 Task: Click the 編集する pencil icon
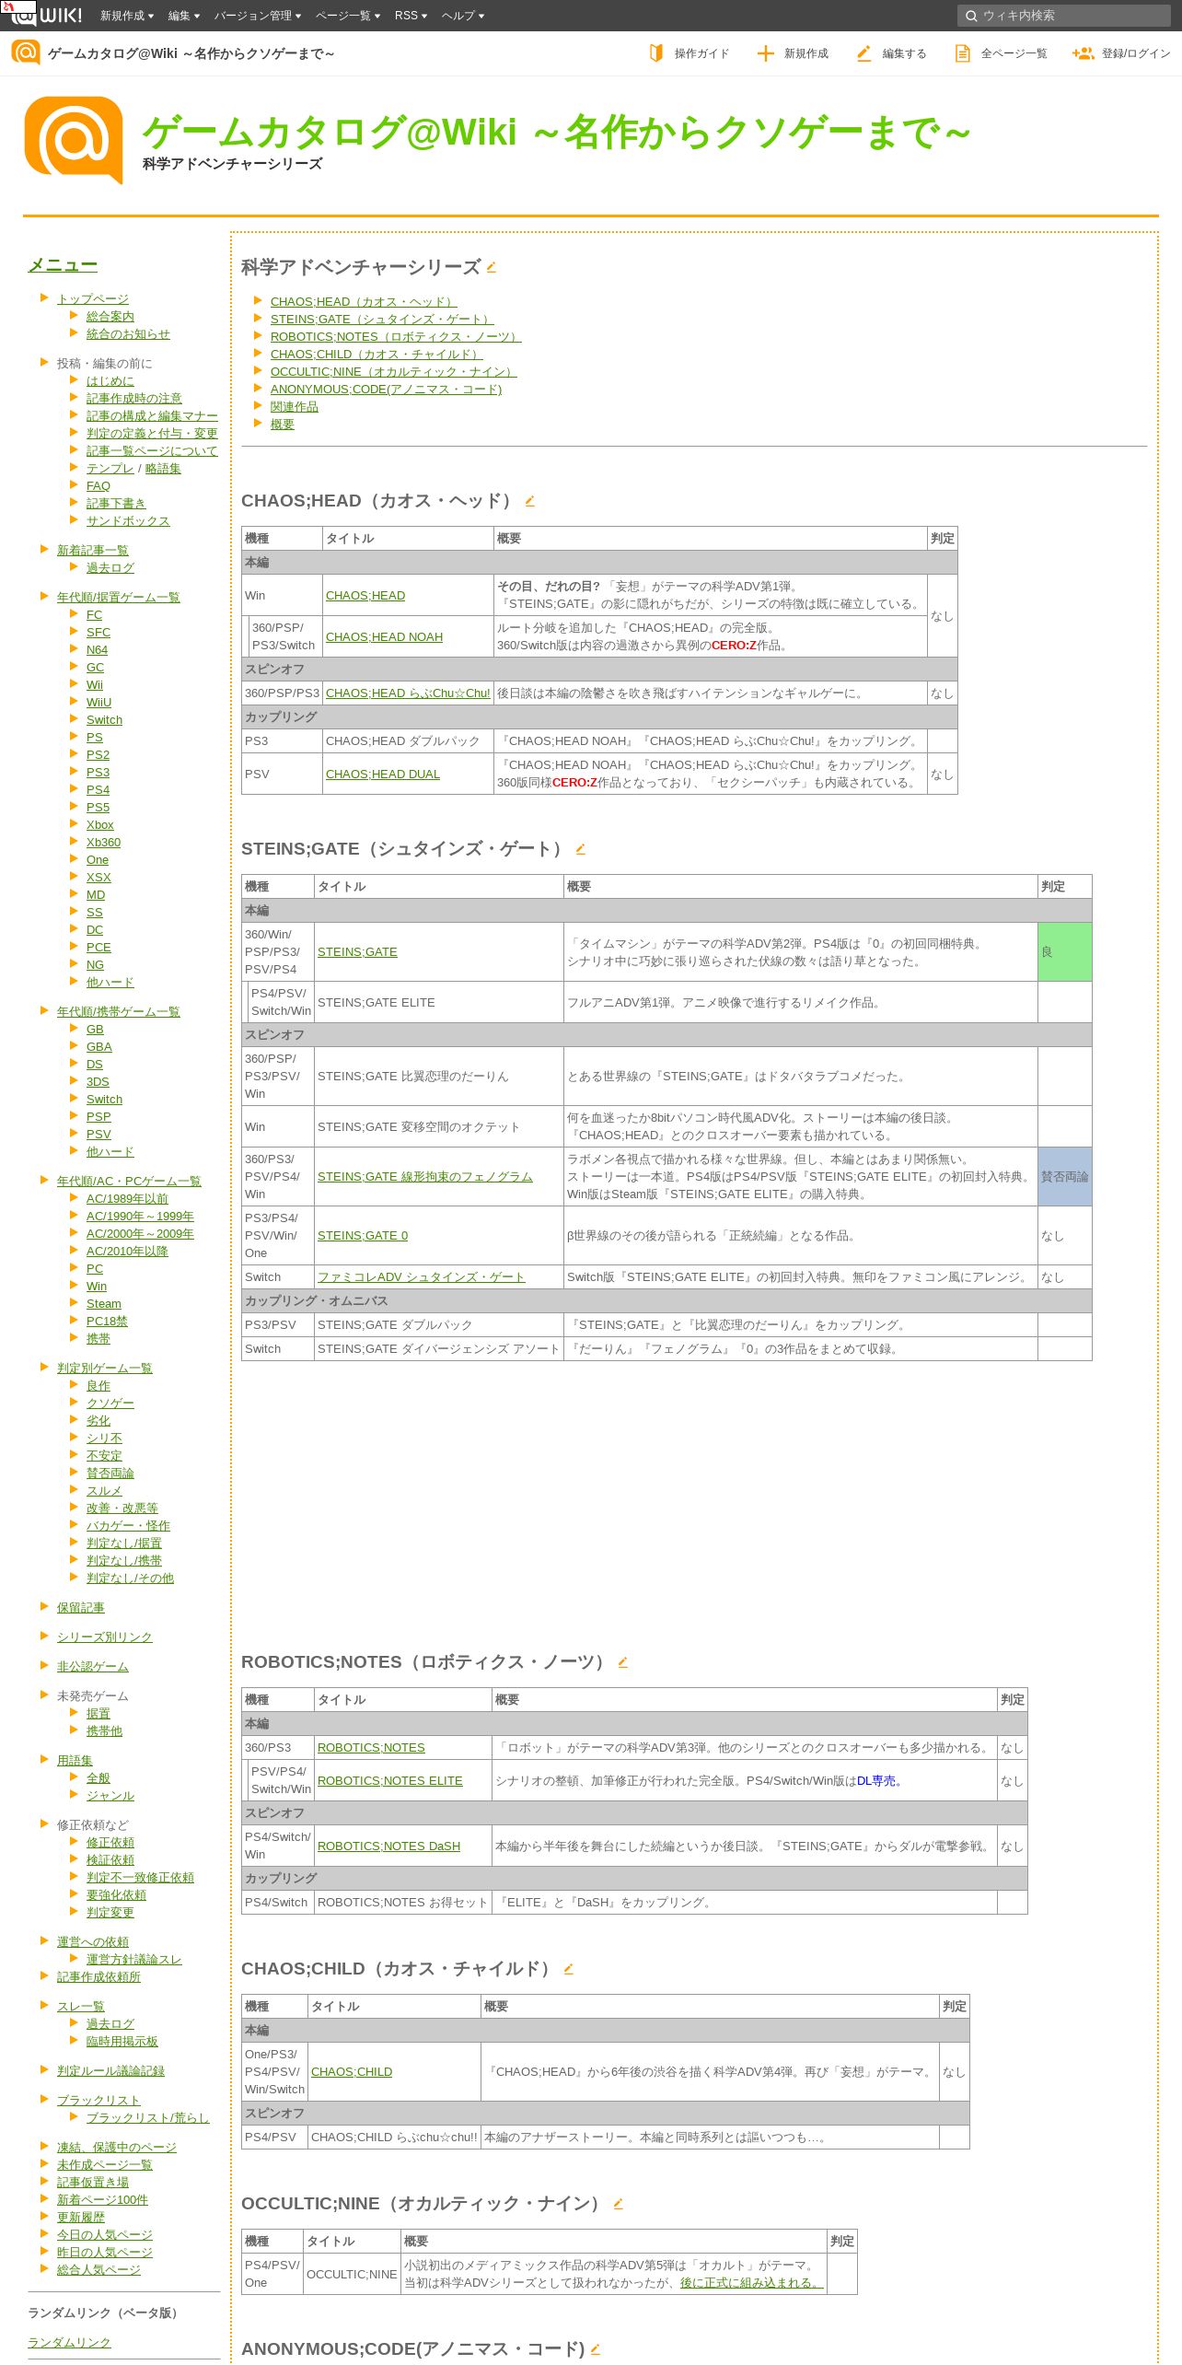point(863,53)
